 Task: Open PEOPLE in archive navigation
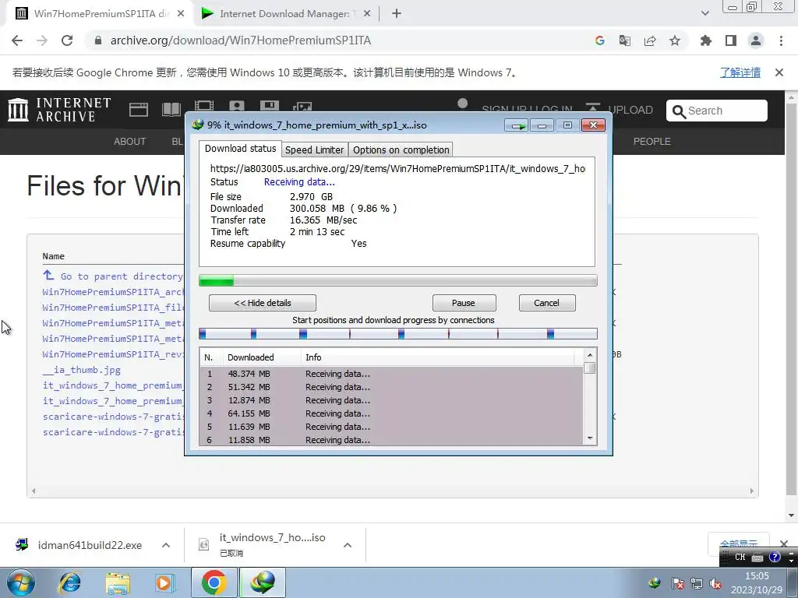click(652, 142)
